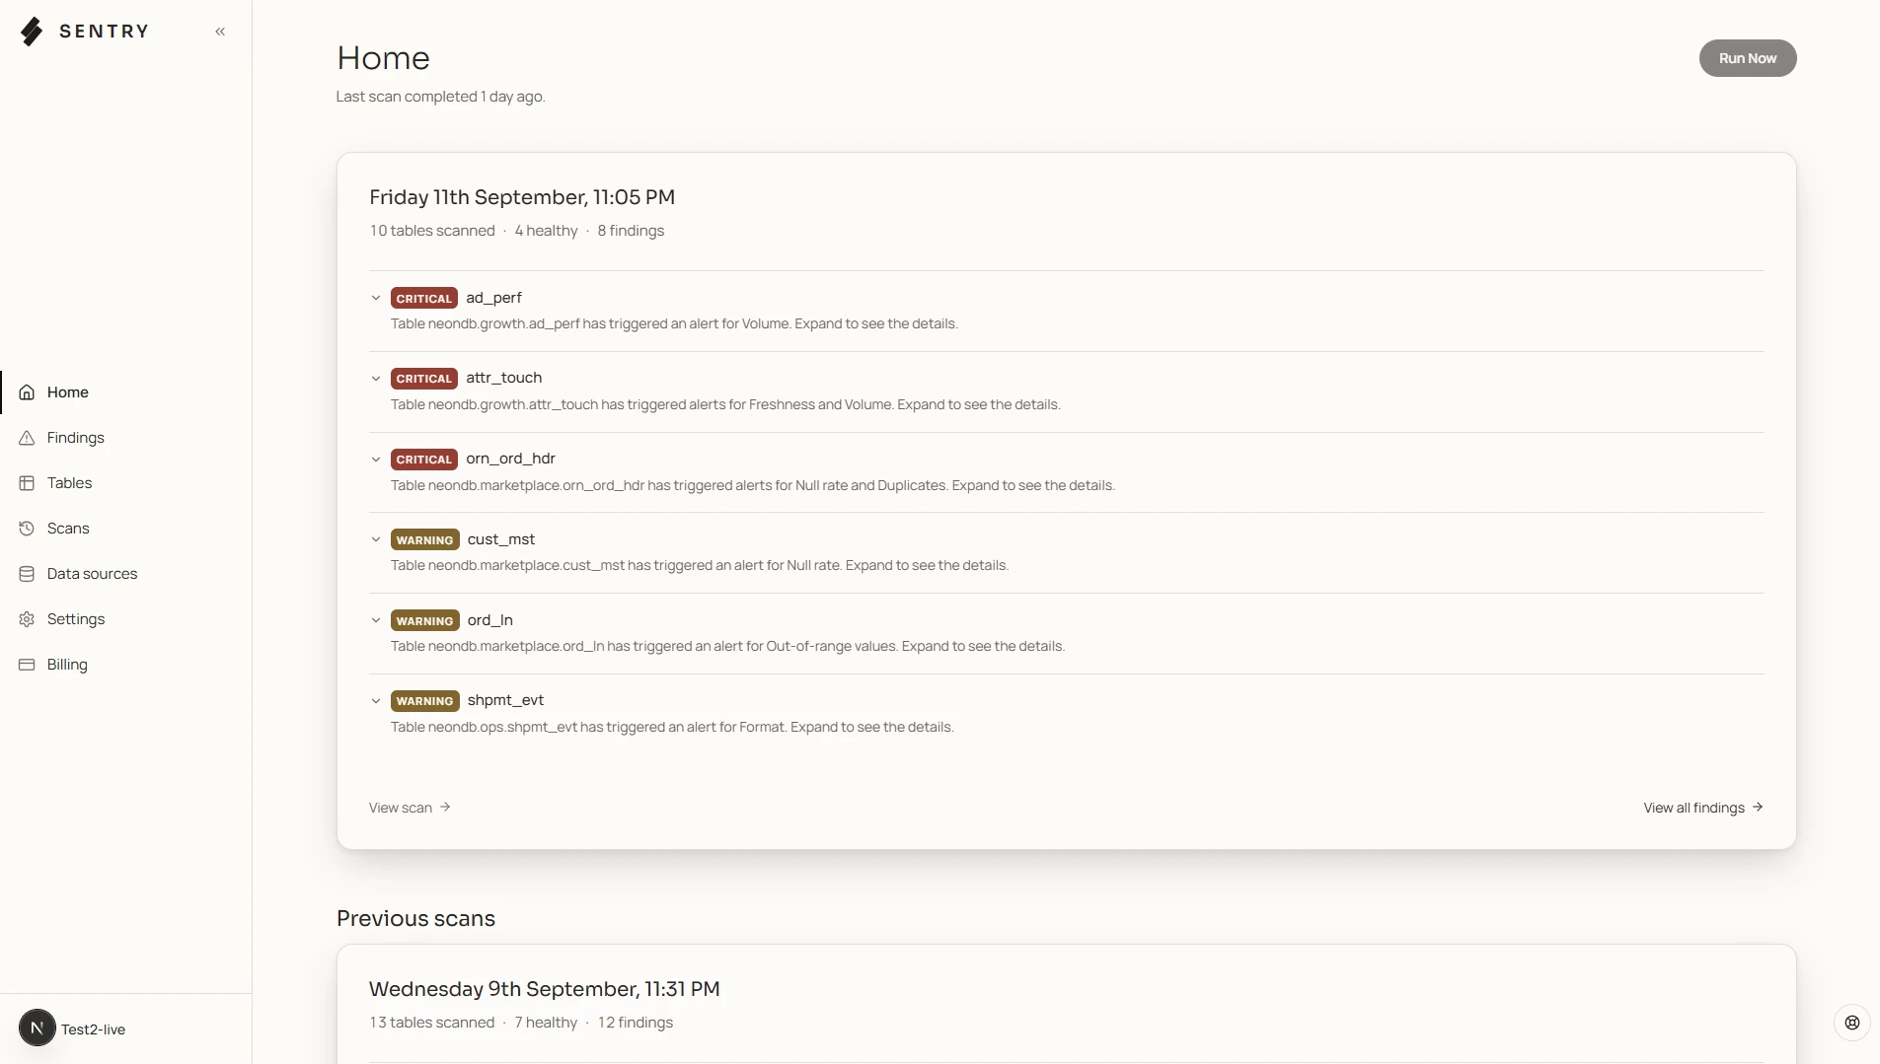The height and width of the screenshot is (1064, 1880).
Task: Open the Settings page
Action: tap(125, 619)
